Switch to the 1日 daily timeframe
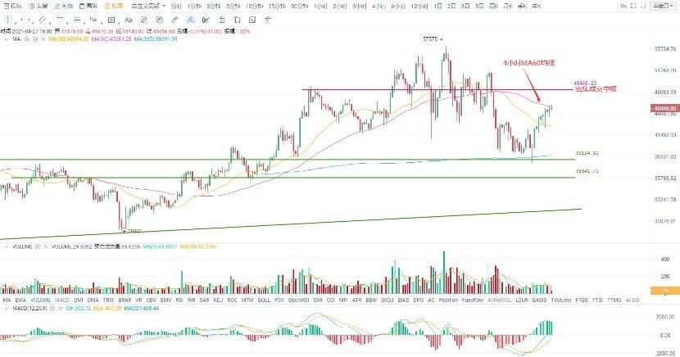Screen dimensions: 680x357 [438, 6]
